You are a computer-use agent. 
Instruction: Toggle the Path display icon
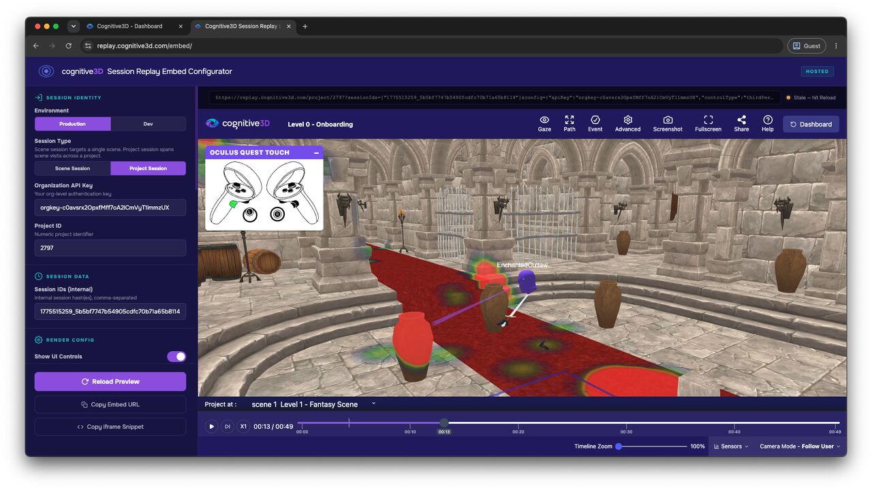tap(570, 120)
